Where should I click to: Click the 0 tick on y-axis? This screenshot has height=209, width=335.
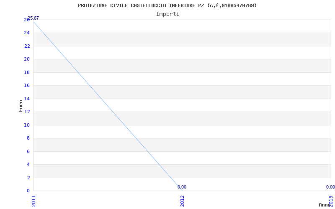tap(28, 191)
